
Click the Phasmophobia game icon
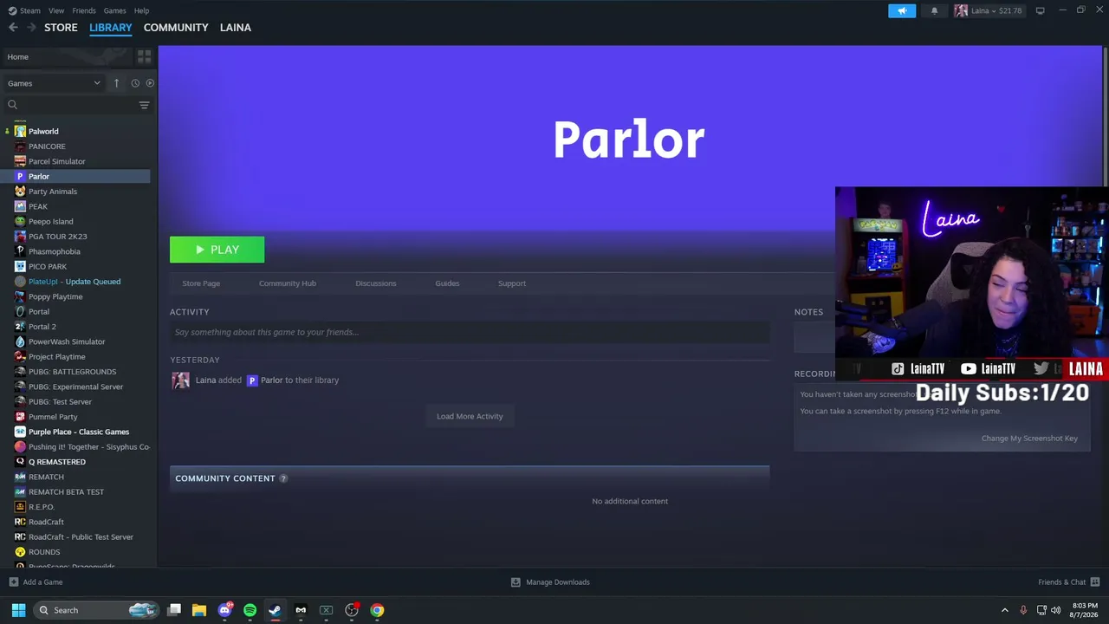[x=20, y=251]
